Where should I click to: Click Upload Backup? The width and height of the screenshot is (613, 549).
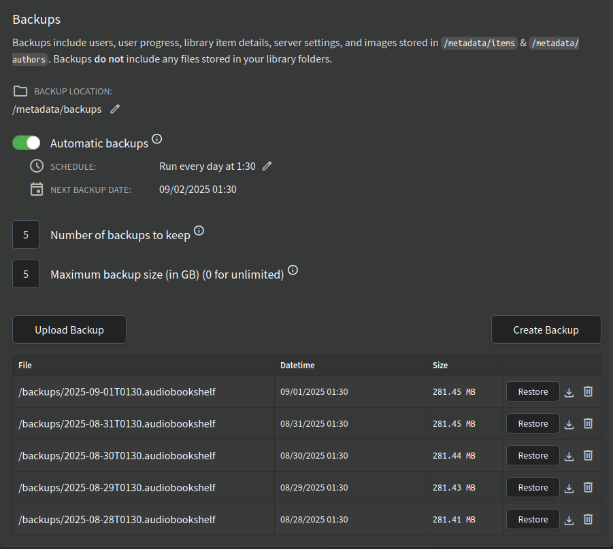coord(69,330)
